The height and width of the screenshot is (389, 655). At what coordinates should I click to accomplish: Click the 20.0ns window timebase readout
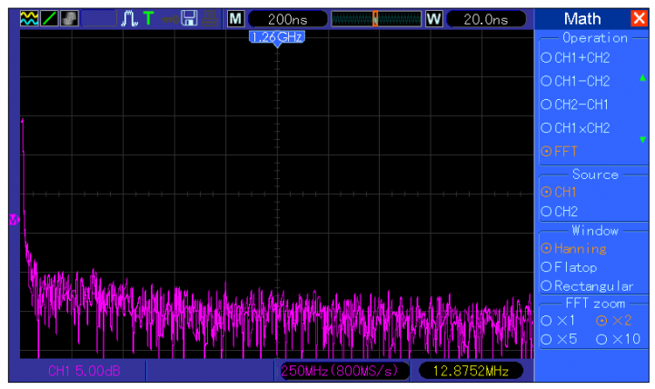485,18
